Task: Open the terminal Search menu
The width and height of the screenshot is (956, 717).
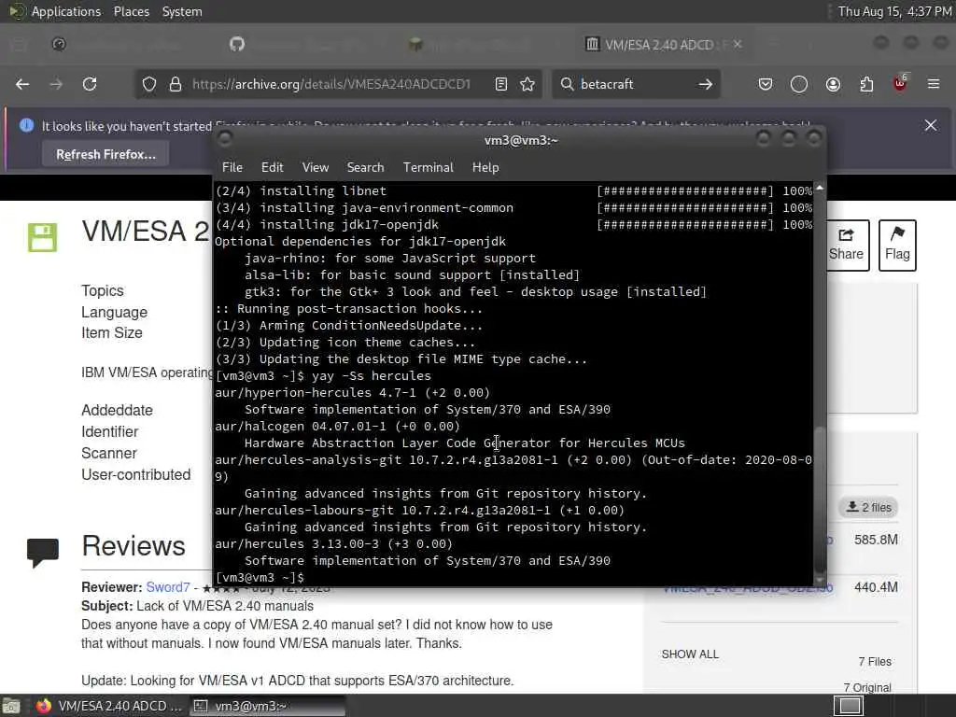Action: [x=365, y=167]
